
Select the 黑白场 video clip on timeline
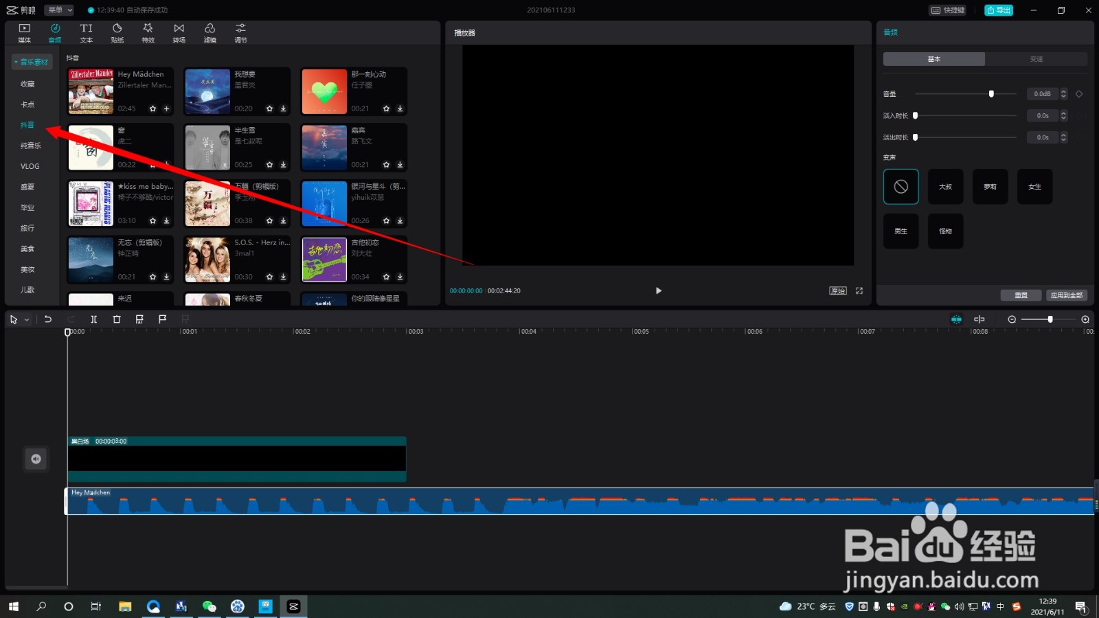(x=237, y=459)
